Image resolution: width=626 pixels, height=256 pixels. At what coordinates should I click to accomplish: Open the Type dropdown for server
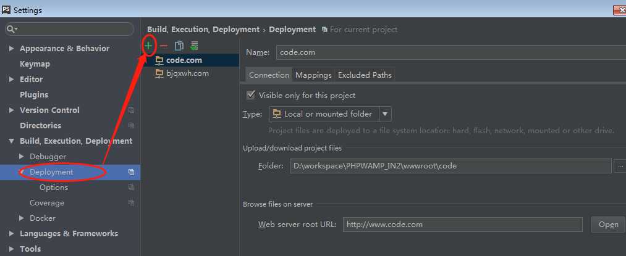pos(385,114)
